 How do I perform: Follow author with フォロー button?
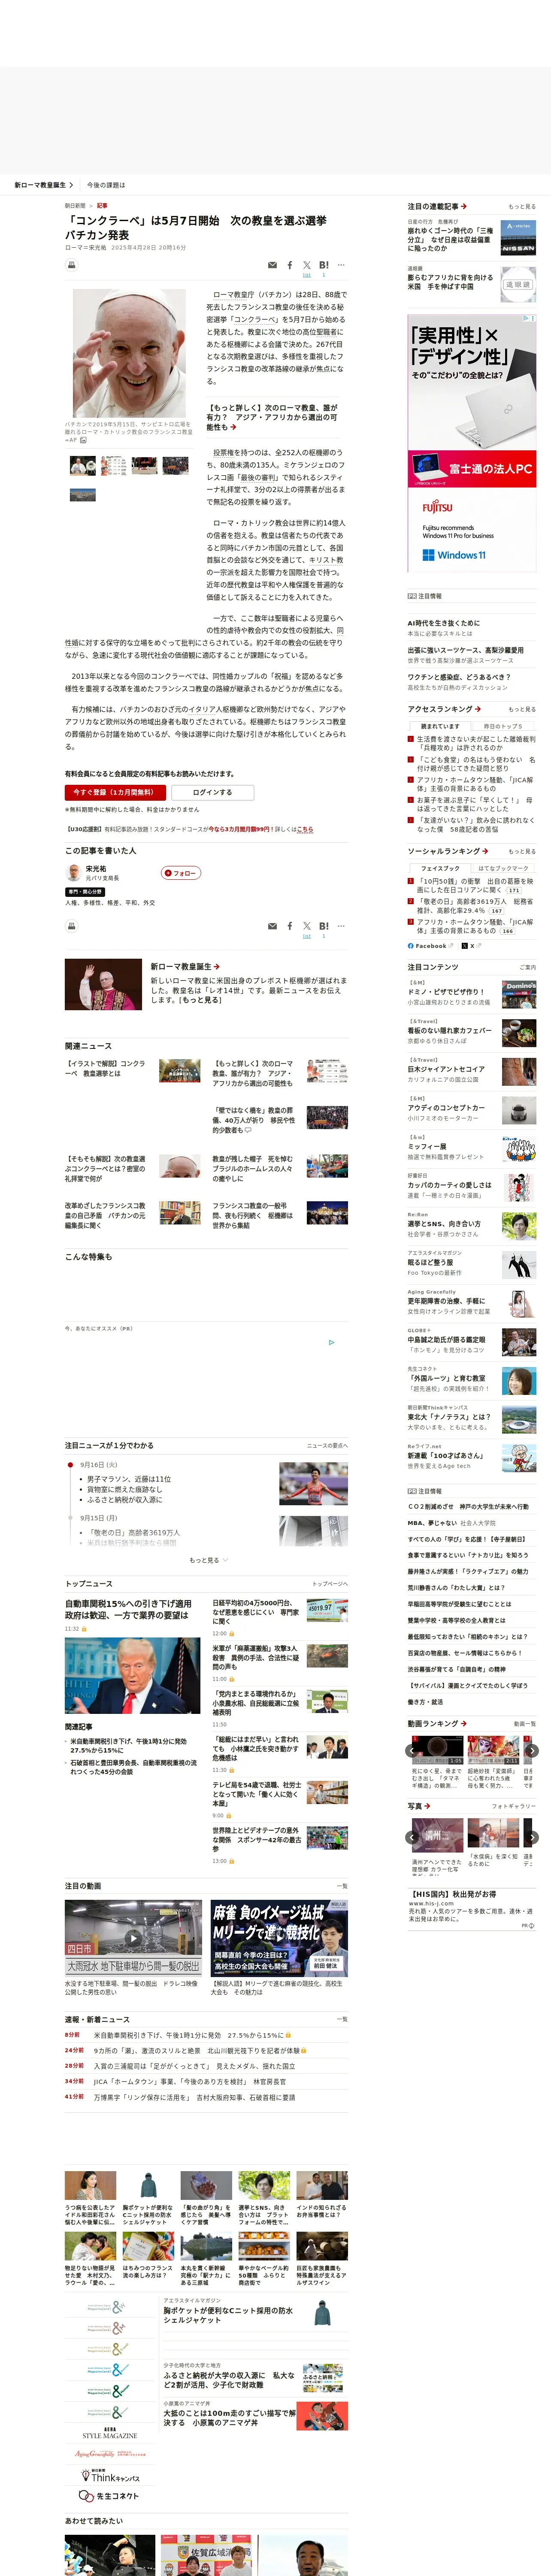click(181, 873)
